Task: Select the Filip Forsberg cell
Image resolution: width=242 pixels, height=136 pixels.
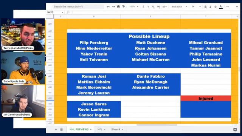Action: tap(94, 43)
